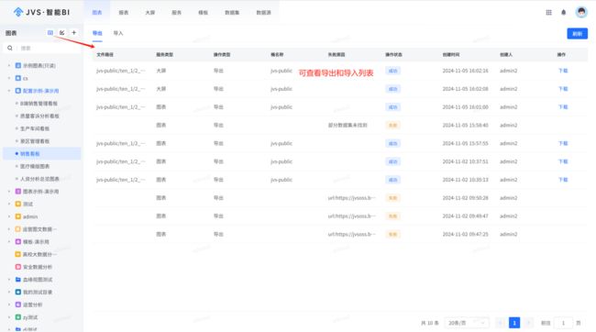
Task: Click the status badge in 2024-11-02 09:47:25 row
Action: pos(392,234)
